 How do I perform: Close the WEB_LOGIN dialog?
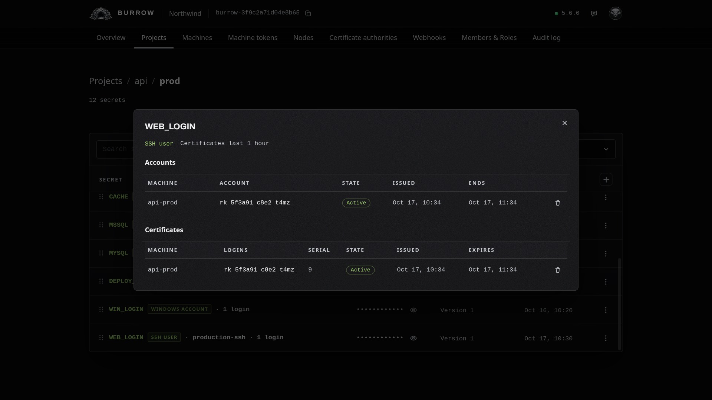click(x=564, y=123)
